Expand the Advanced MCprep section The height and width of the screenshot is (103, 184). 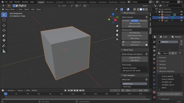coord(123,45)
